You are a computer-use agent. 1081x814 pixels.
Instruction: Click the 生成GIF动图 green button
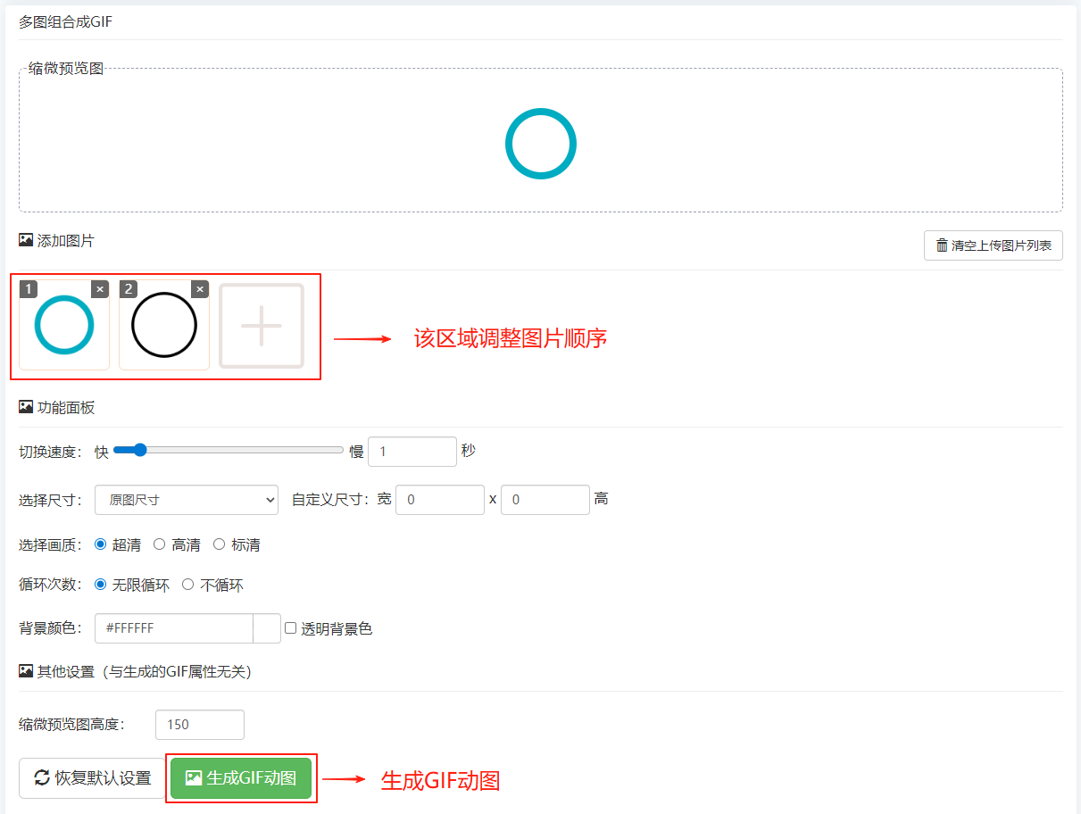[241, 777]
